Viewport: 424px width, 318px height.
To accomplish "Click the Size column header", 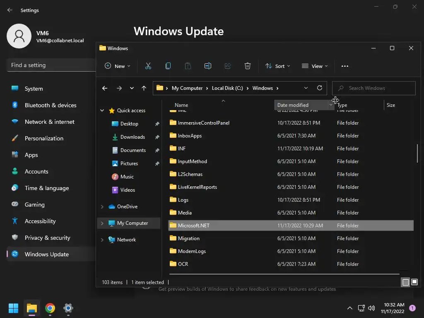I will click(391, 105).
